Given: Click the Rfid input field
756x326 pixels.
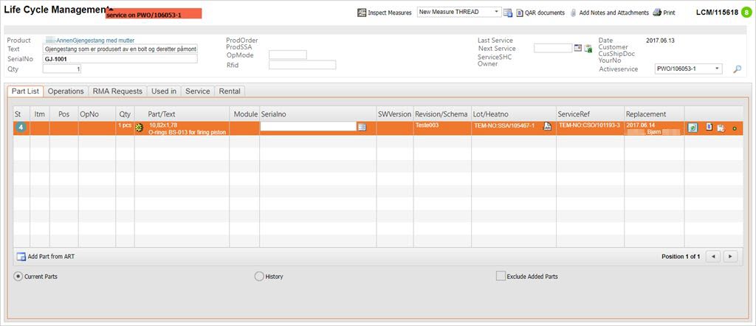Looking at the screenshot, I should click(302, 65).
